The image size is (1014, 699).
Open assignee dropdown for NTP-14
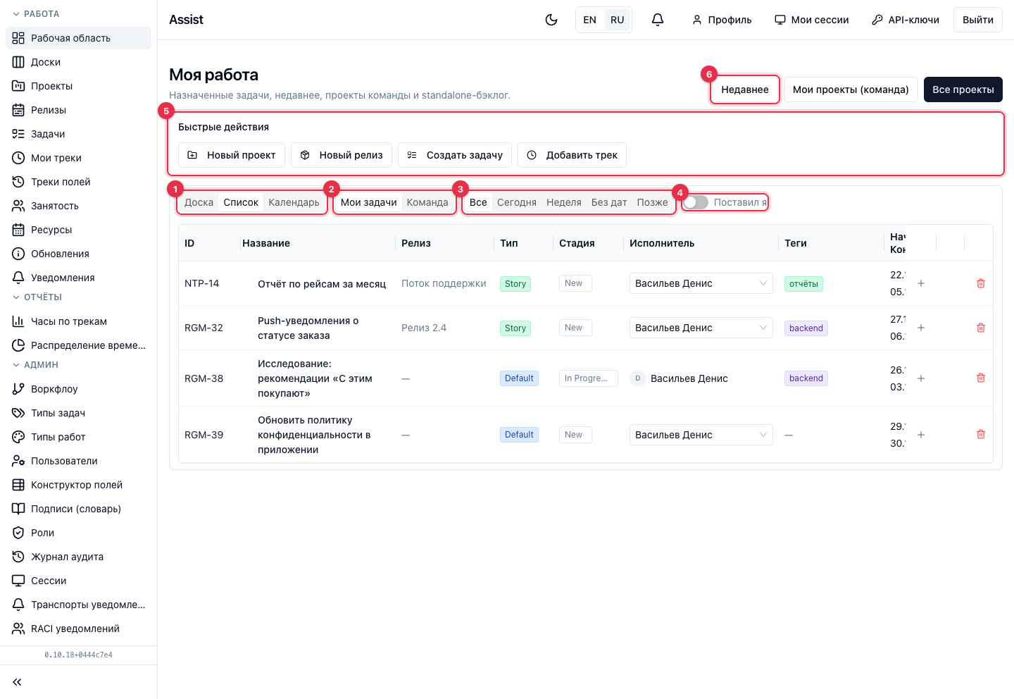point(701,283)
